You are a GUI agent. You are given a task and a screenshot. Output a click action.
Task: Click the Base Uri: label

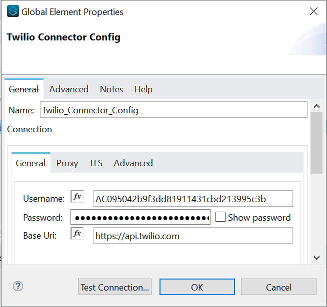pos(40,236)
